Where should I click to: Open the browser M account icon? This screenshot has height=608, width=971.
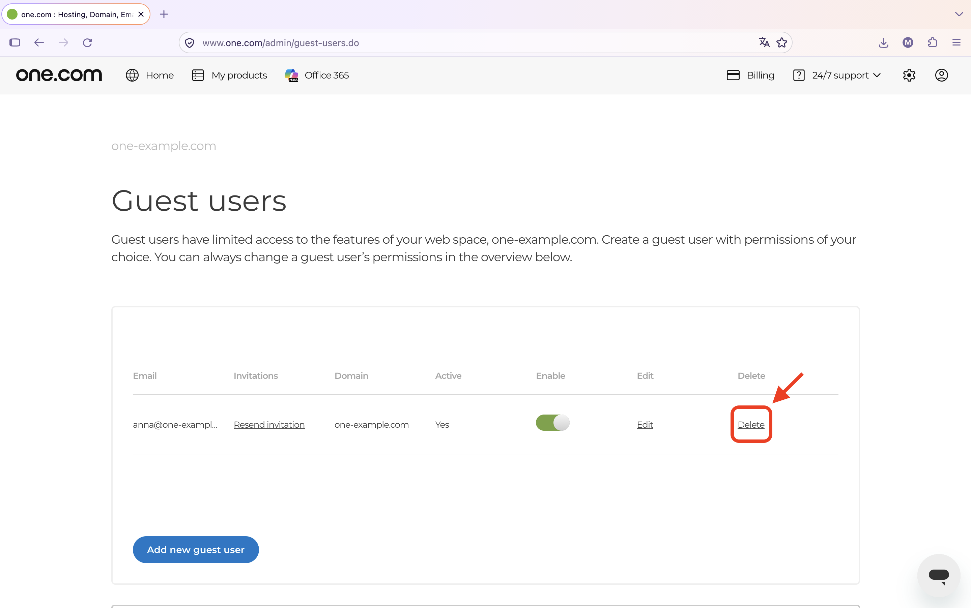click(x=908, y=42)
